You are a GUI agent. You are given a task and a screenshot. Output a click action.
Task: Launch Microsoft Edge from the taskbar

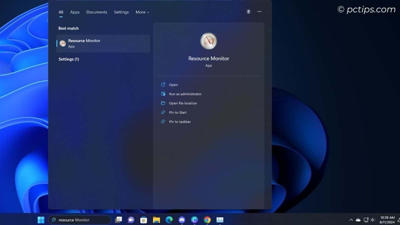click(169, 220)
